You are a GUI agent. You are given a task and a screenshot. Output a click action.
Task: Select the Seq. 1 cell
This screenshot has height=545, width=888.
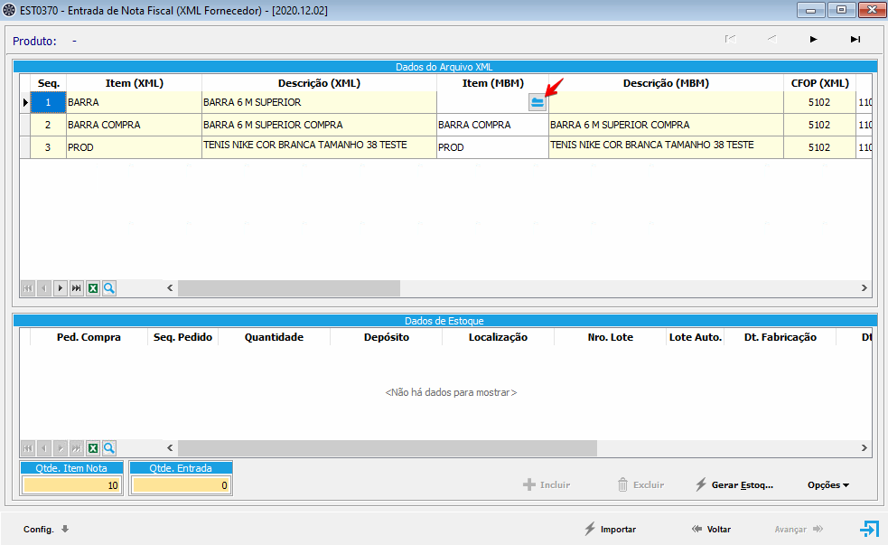coord(48,102)
